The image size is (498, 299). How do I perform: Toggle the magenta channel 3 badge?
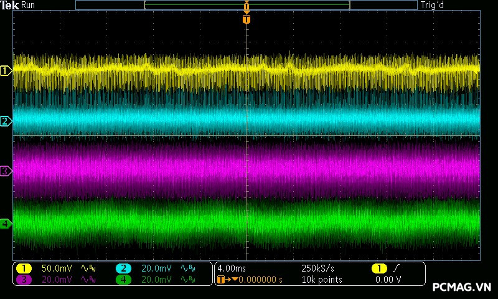click(x=24, y=280)
